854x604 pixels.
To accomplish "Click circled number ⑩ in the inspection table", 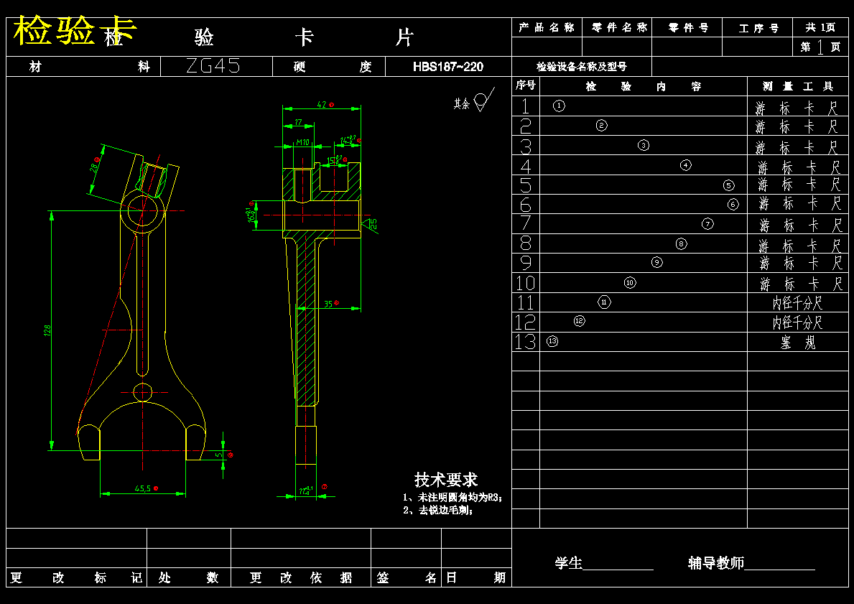I will click(x=630, y=283).
